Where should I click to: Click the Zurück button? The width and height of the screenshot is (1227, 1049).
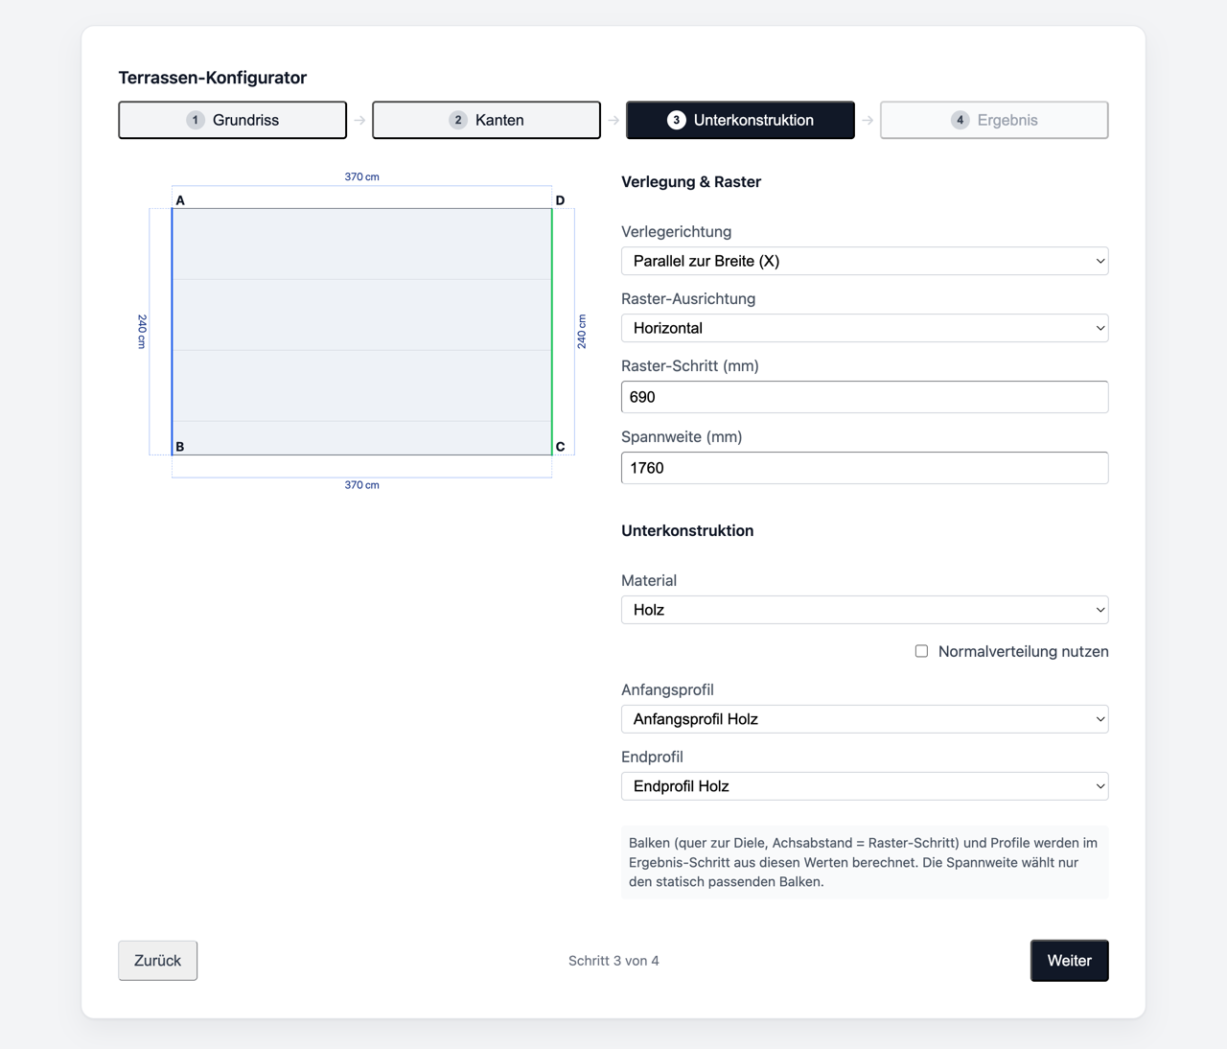pyautogui.click(x=158, y=961)
